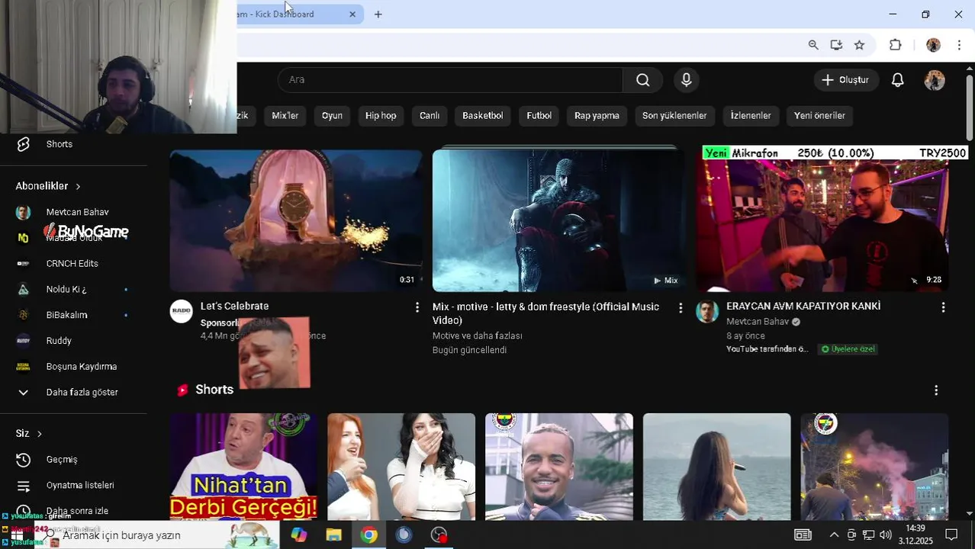Open the new tab plus button
Screen dimensions: 975x549
coord(378,14)
